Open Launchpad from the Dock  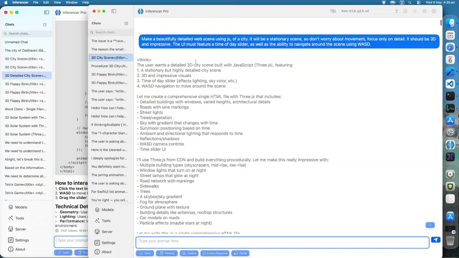click(x=450, y=35)
